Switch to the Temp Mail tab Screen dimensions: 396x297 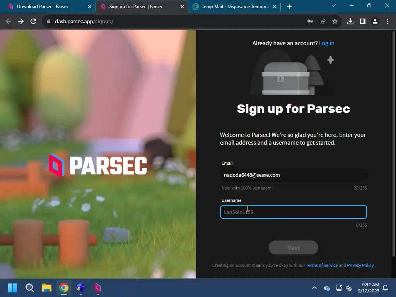click(x=235, y=7)
